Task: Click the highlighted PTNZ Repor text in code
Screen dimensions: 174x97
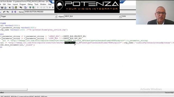Action: pos(70,43)
